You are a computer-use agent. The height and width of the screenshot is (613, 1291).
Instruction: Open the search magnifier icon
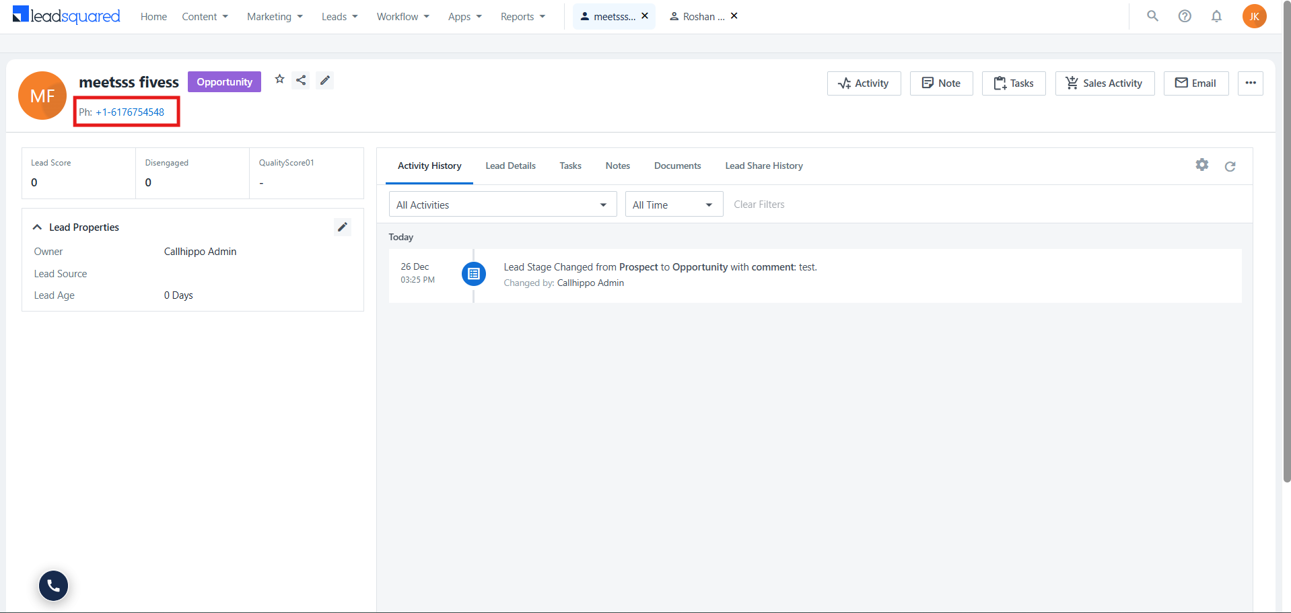point(1153,15)
